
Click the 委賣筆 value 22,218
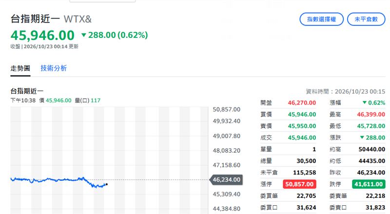[375, 196]
